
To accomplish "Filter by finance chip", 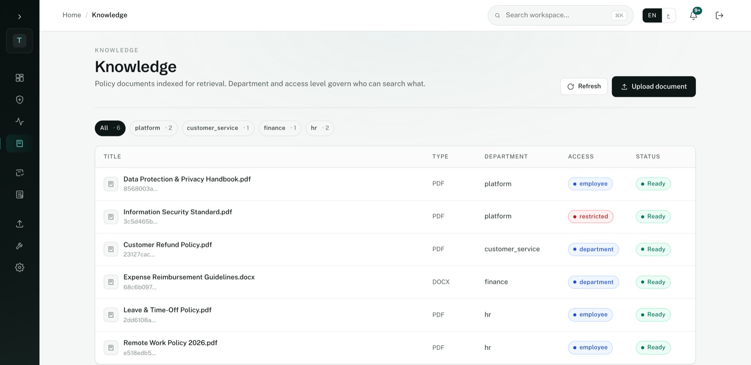I will tap(280, 128).
